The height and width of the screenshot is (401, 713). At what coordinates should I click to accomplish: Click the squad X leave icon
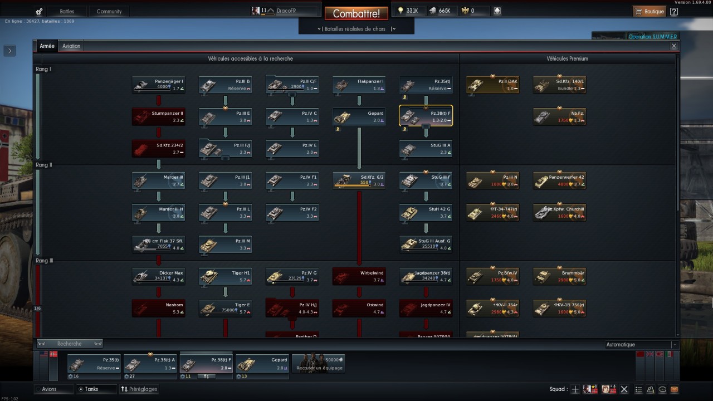(x=624, y=389)
